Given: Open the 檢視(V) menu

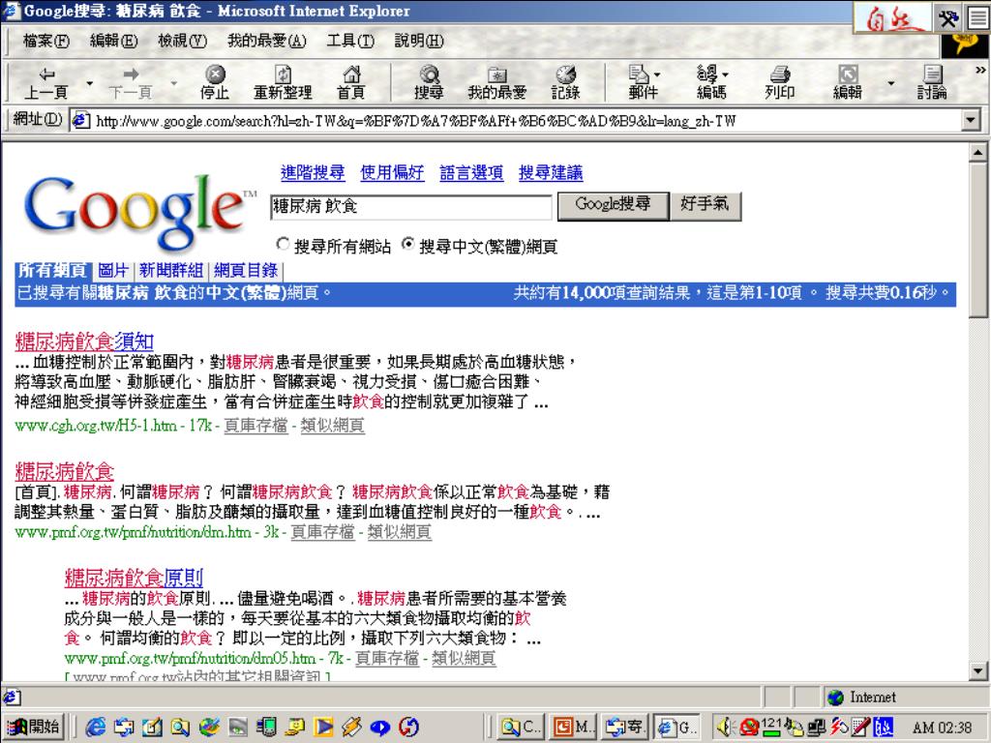Looking at the screenshot, I should click(x=182, y=41).
